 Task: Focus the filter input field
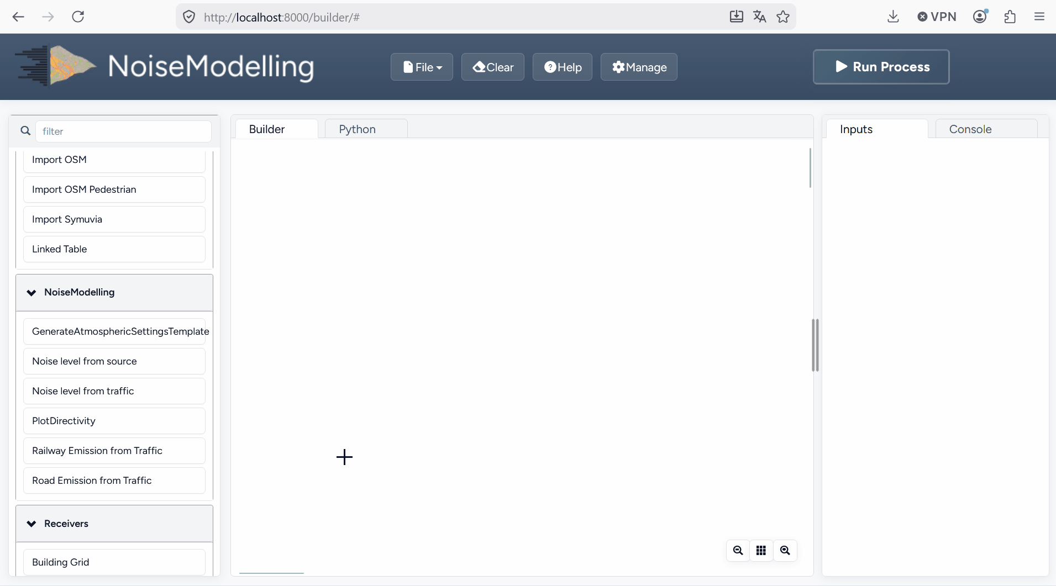pyautogui.click(x=123, y=131)
